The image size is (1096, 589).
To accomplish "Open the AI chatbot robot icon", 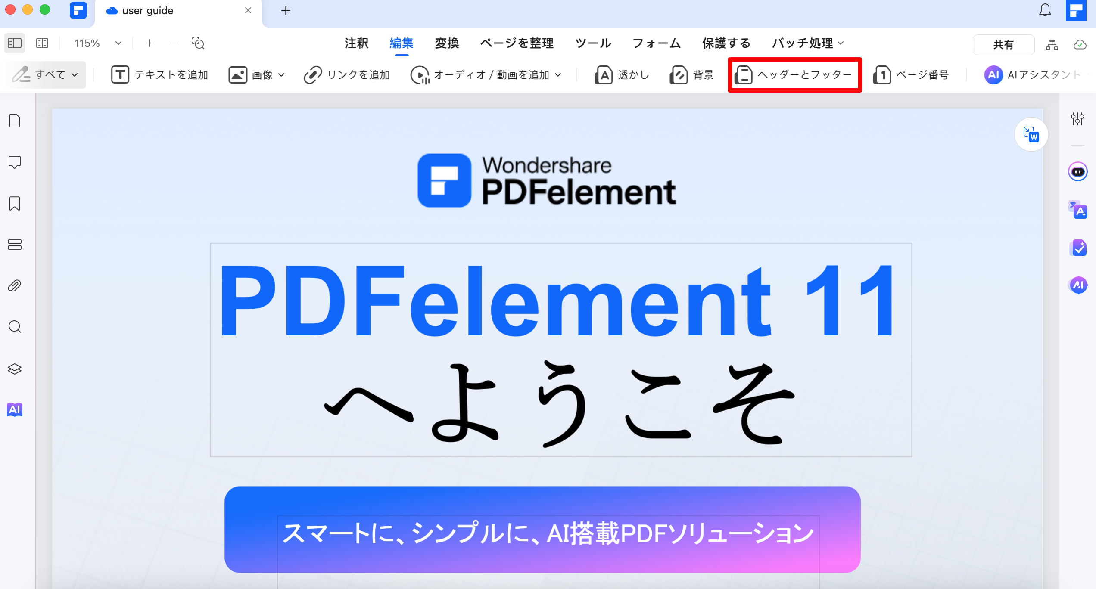I will click(x=1078, y=172).
